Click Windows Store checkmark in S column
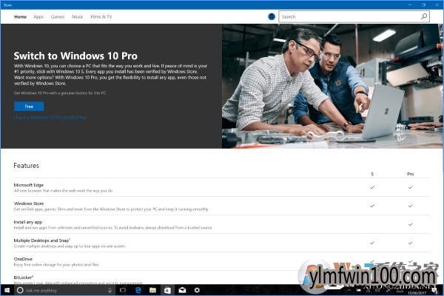The image size is (444, 296). [x=372, y=206]
